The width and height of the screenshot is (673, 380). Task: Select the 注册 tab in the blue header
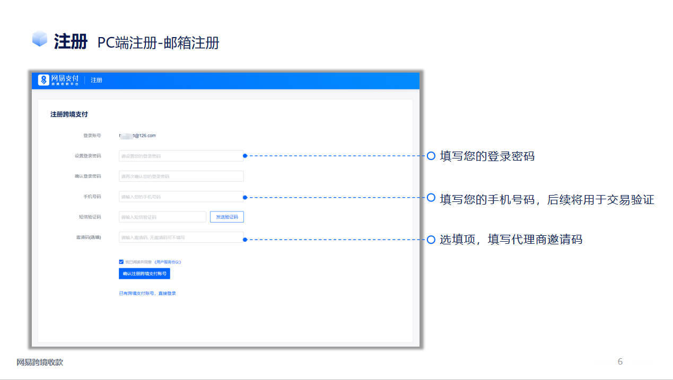(97, 81)
